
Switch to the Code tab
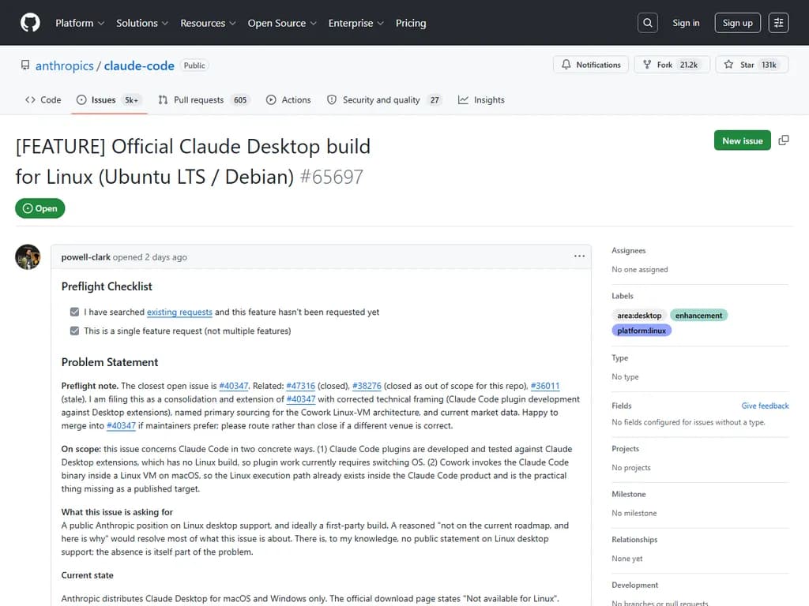[x=43, y=100]
